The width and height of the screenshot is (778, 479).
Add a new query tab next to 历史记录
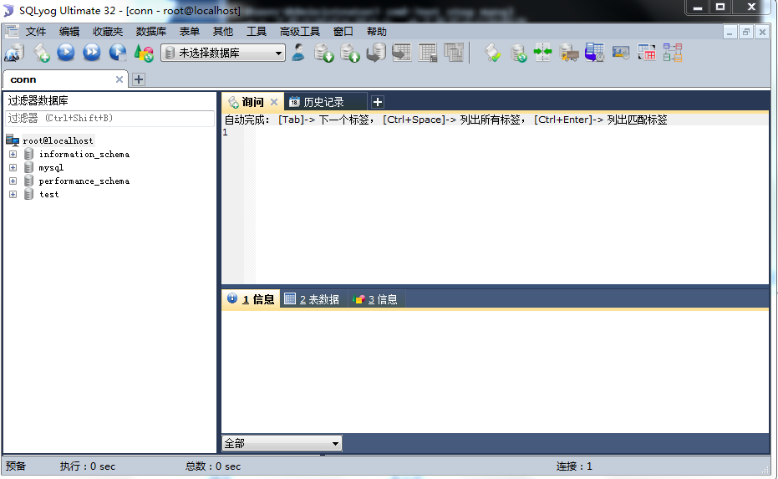[x=378, y=102]
